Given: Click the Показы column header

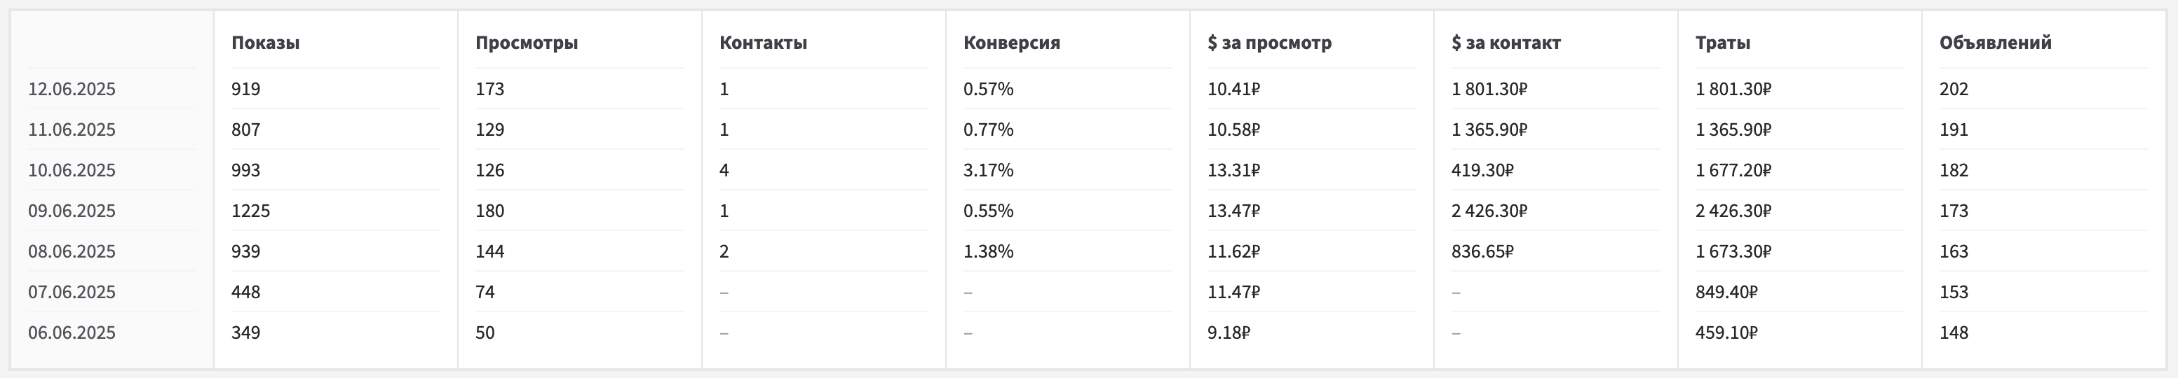Looking at the screenshot, I should click(x=266, y=42).
